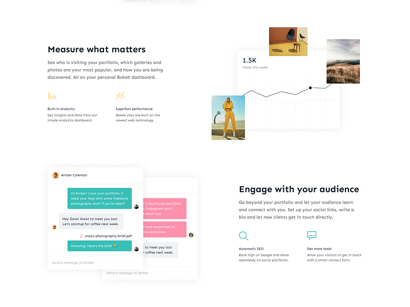Click the teal magnifying glass SEO icon
Screen dimensions: 410x307
click(x=243, y=235)
